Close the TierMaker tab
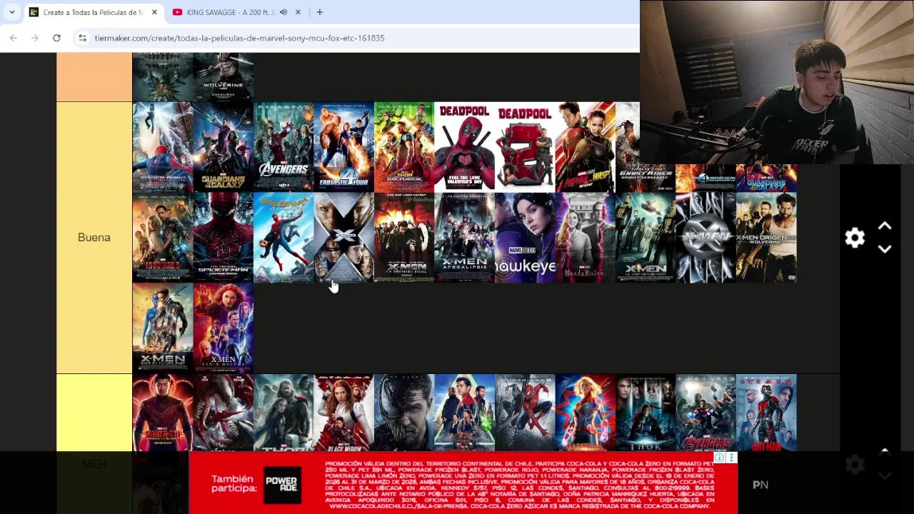Image resolution: width=914 pixels, height=514 pixels. pos(154,12)
